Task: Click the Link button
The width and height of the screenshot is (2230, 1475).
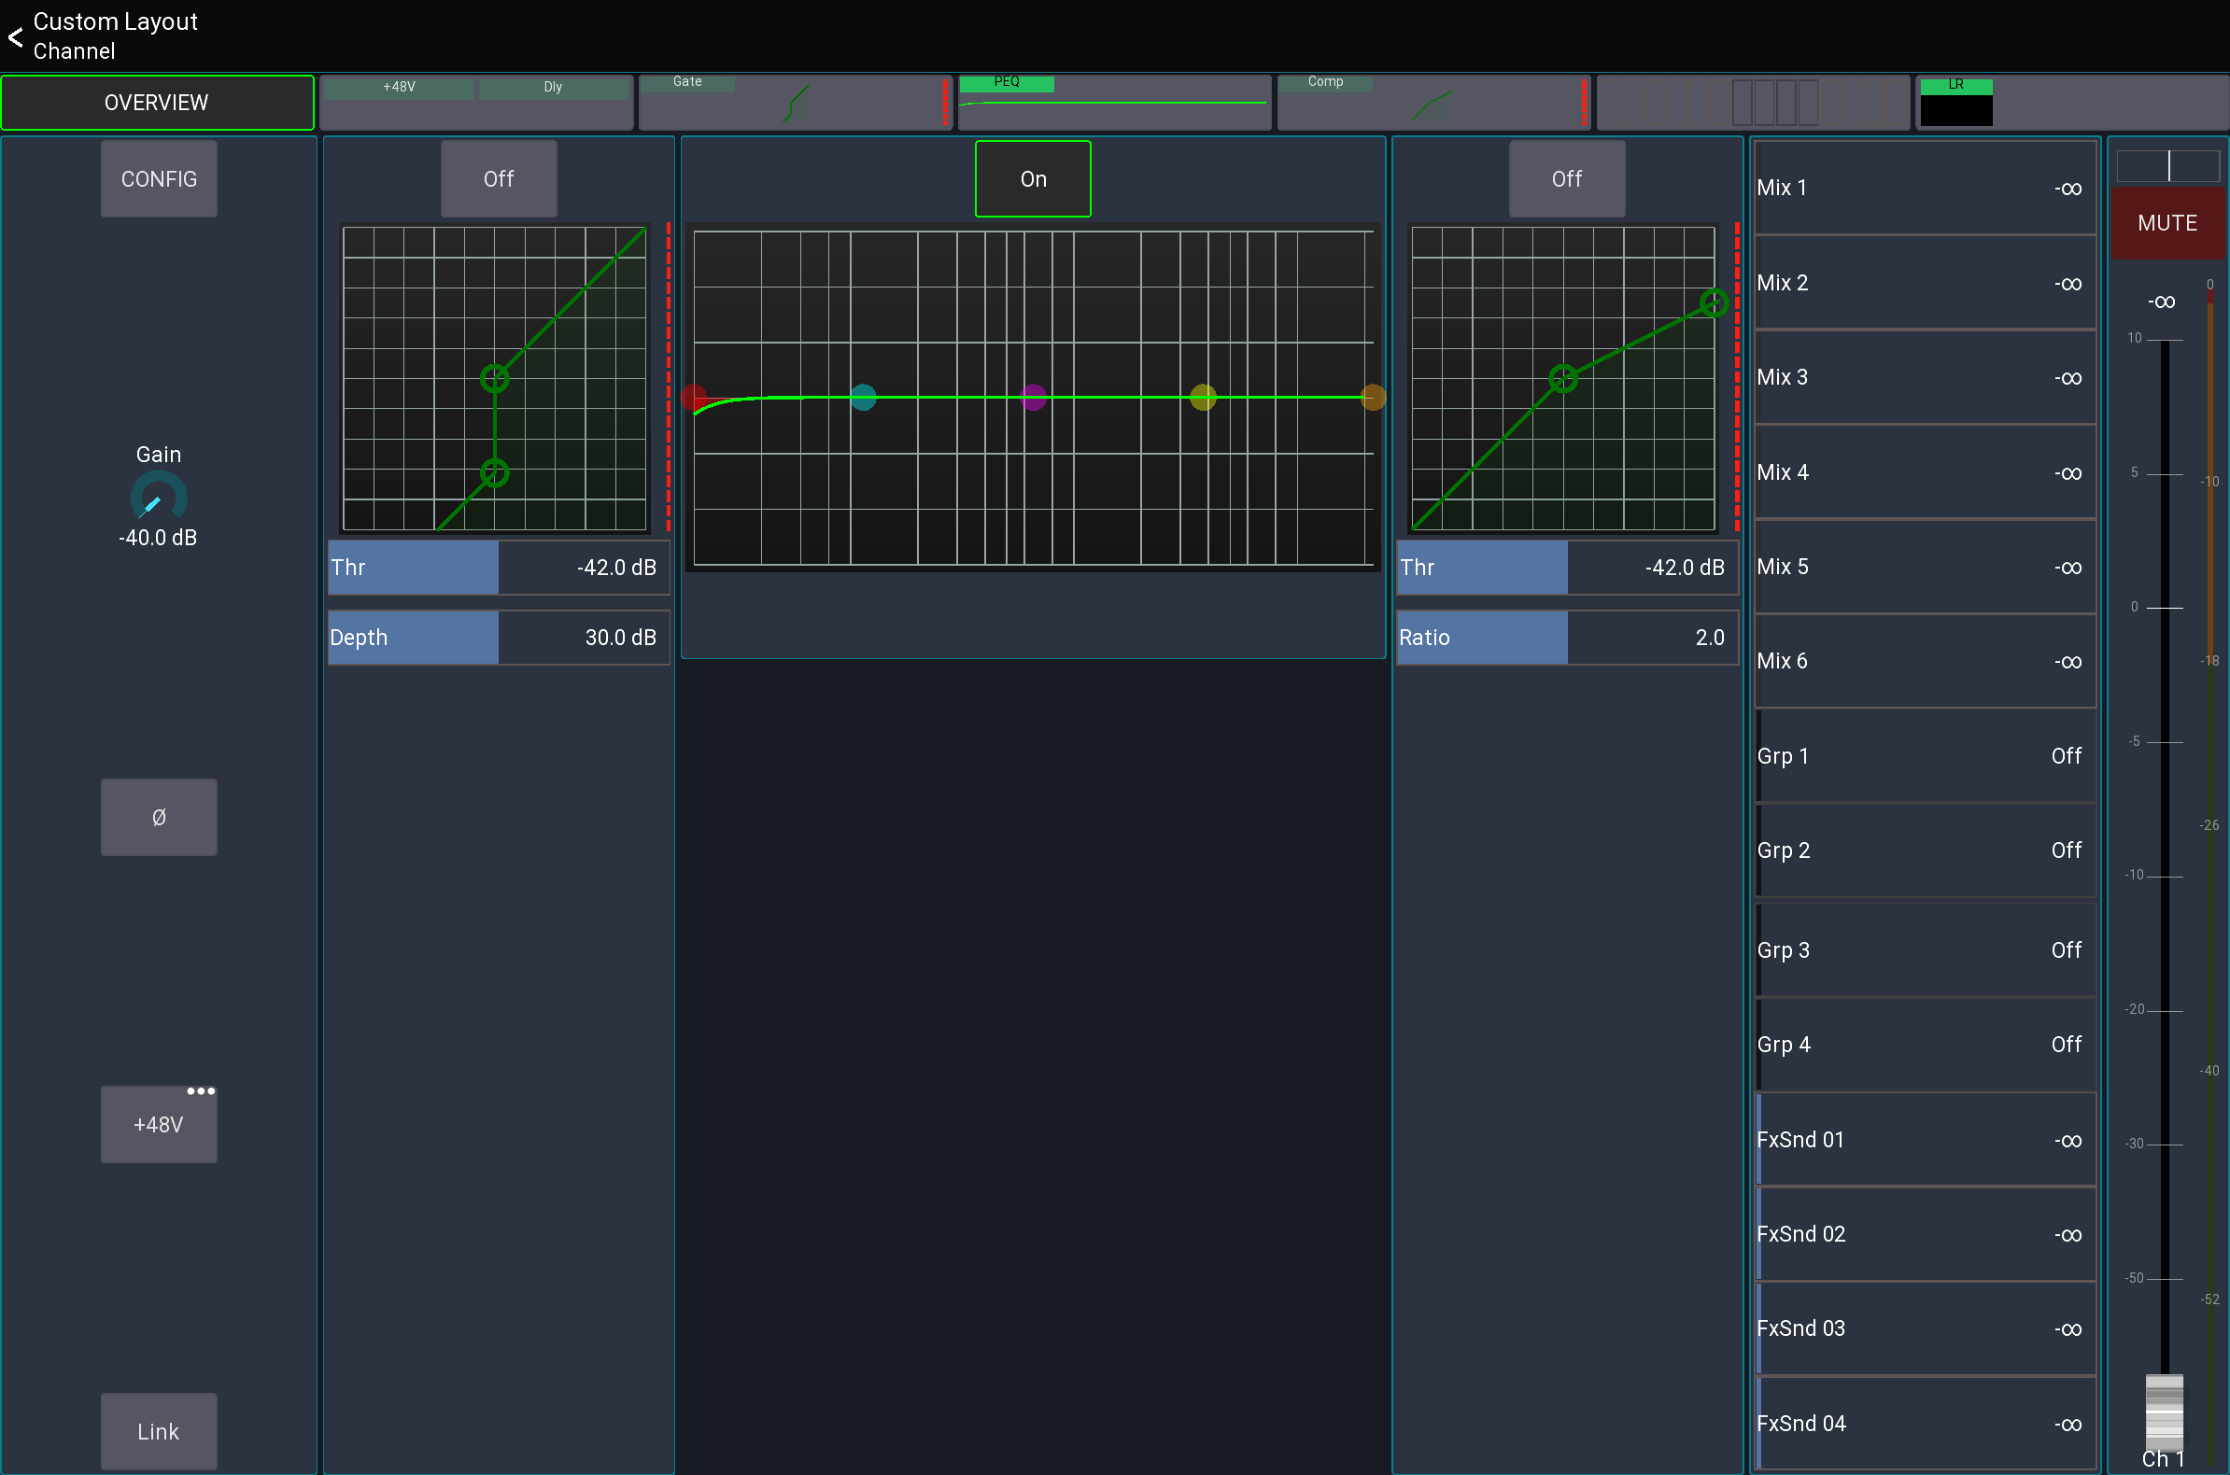Action: click(x=158, y=1431)
